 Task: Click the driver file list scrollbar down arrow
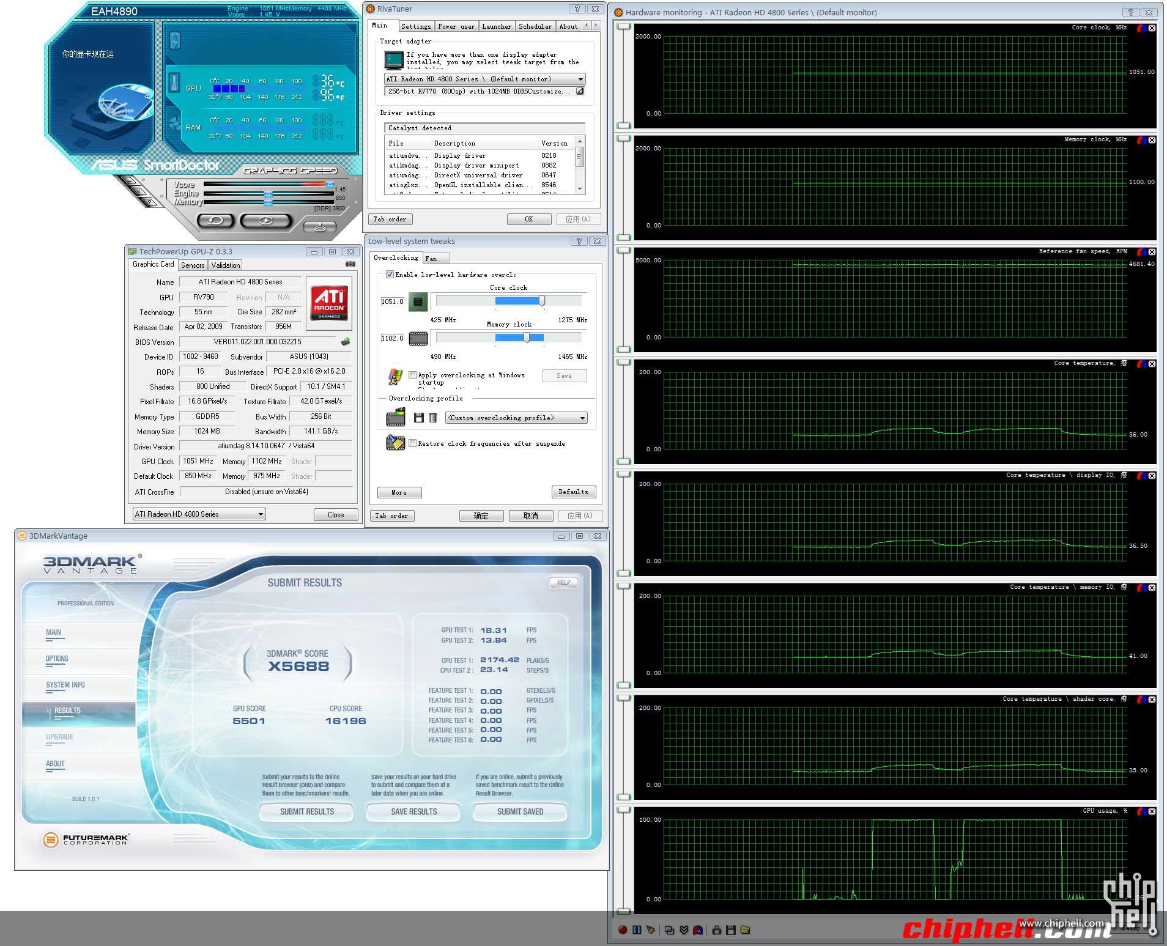[580, 189]
